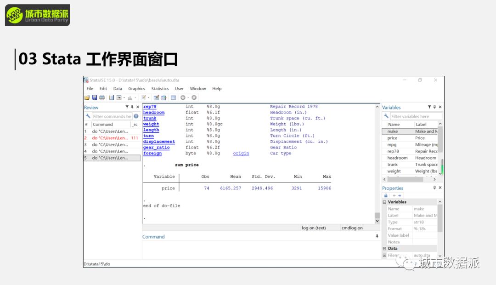496x285 pixels.
Task: Click the info icon beside command filter
Action: tap(136, 116)
